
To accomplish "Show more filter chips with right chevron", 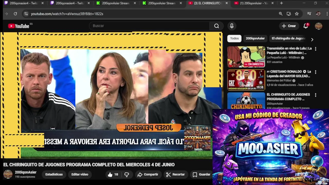I will point(312,40).
